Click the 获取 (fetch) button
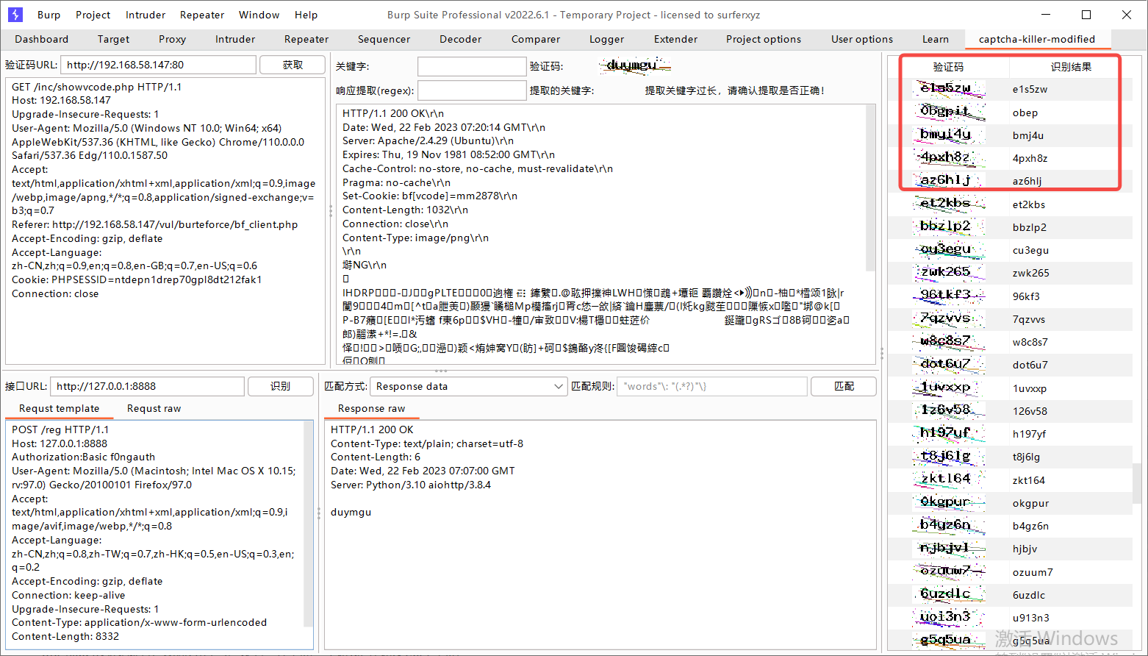Screen dimensions: 1148x656 [x=293, y=65]
